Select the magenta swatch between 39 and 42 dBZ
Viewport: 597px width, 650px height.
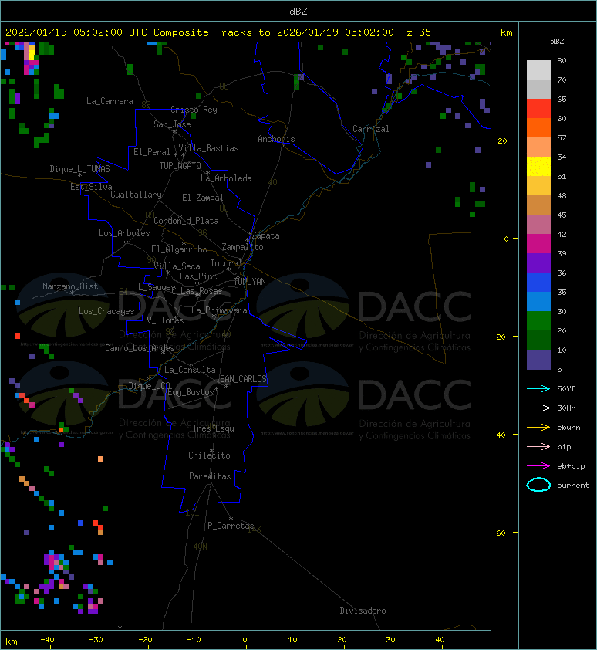538,244
